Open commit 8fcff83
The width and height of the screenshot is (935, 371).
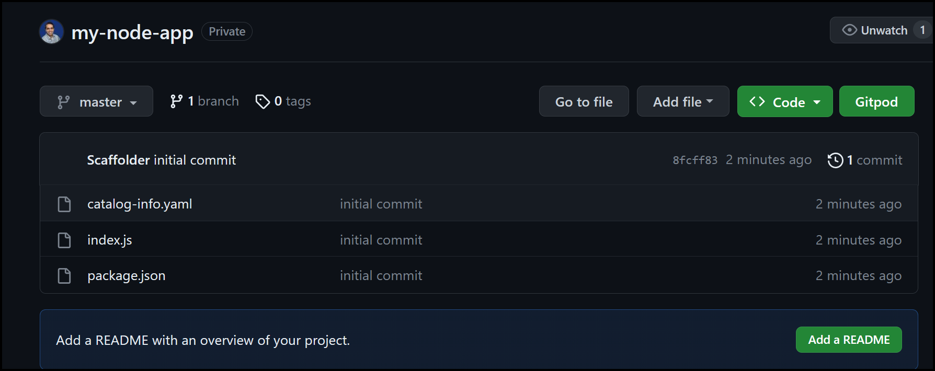click(x=694, y=160)
